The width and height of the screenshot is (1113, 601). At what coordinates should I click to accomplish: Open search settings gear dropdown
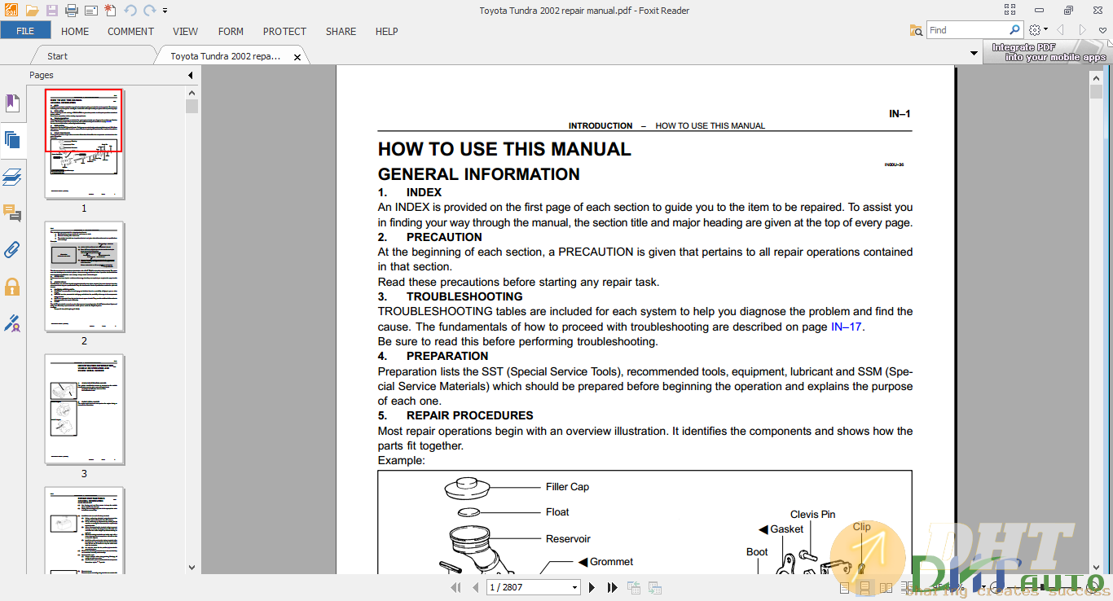point(1038,30)
